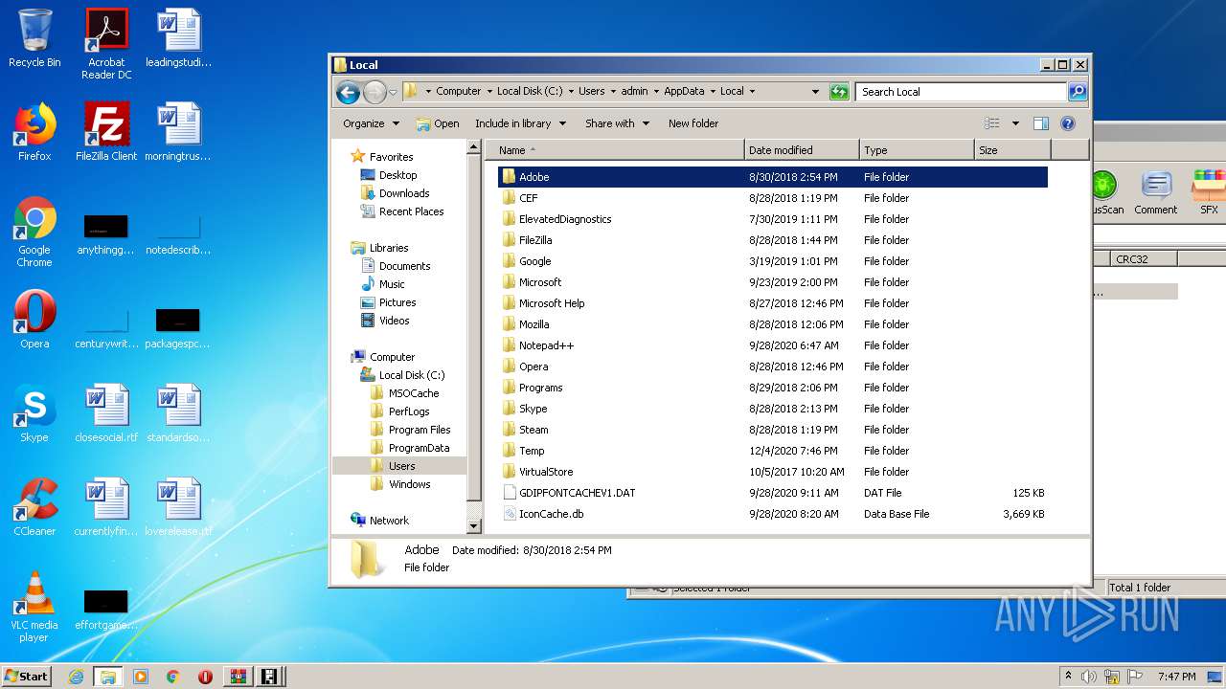Select the ElevatedDiagnostics folder
The width and height of the screenshot is (1226, 689).
[773, 219]
